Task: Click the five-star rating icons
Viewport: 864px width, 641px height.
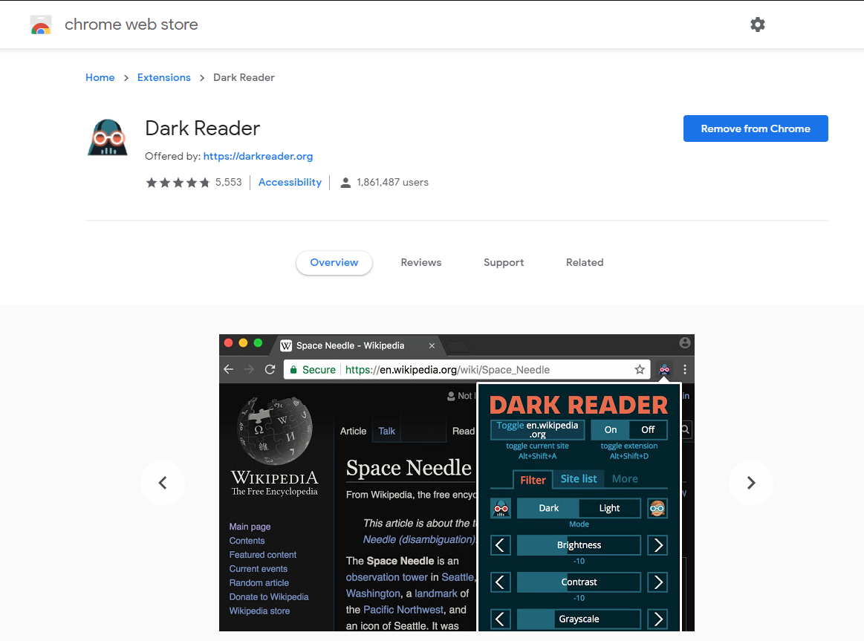Action: (178, 182)
